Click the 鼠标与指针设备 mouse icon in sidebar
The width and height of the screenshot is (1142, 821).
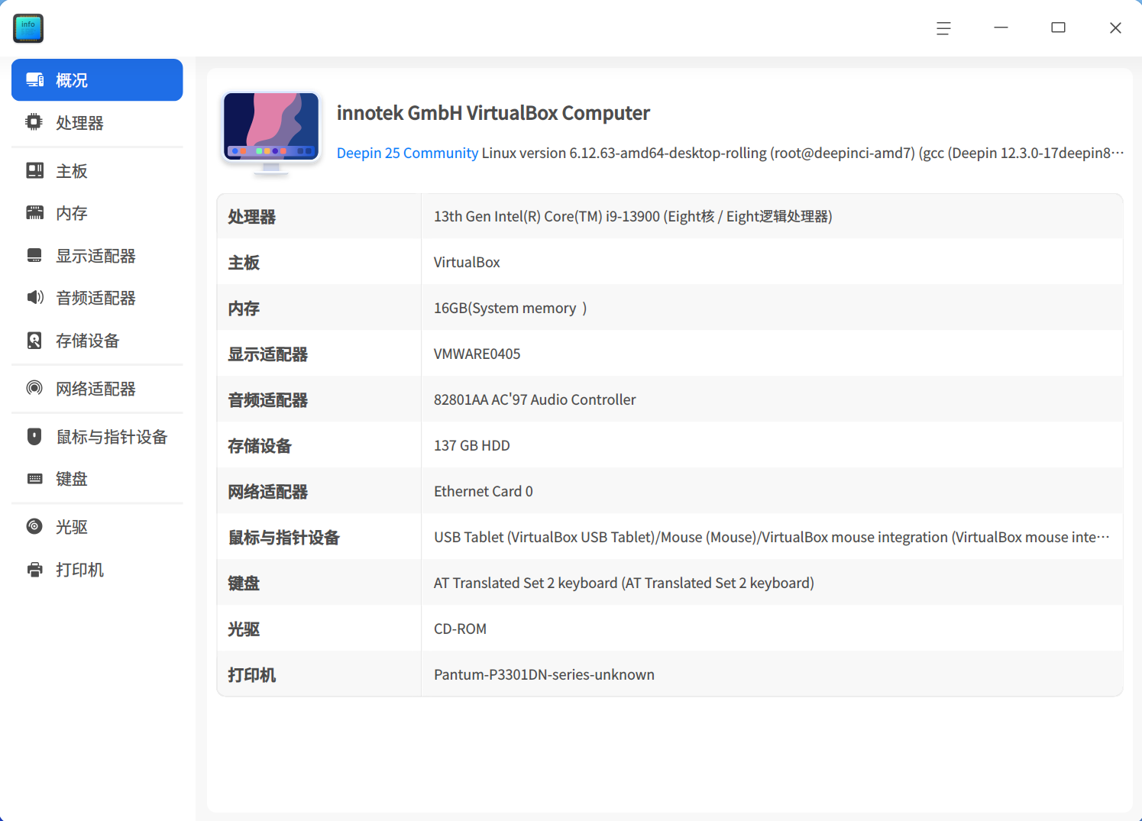34,436
